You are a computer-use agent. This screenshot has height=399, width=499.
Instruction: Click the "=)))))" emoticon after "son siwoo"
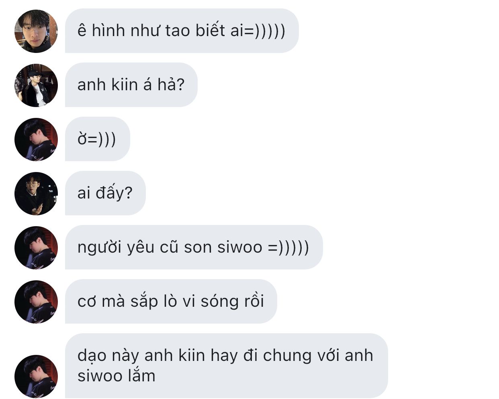pos(288,247)
